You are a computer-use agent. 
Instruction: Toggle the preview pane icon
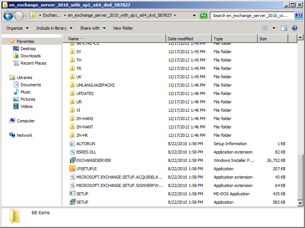pos(284,28)
